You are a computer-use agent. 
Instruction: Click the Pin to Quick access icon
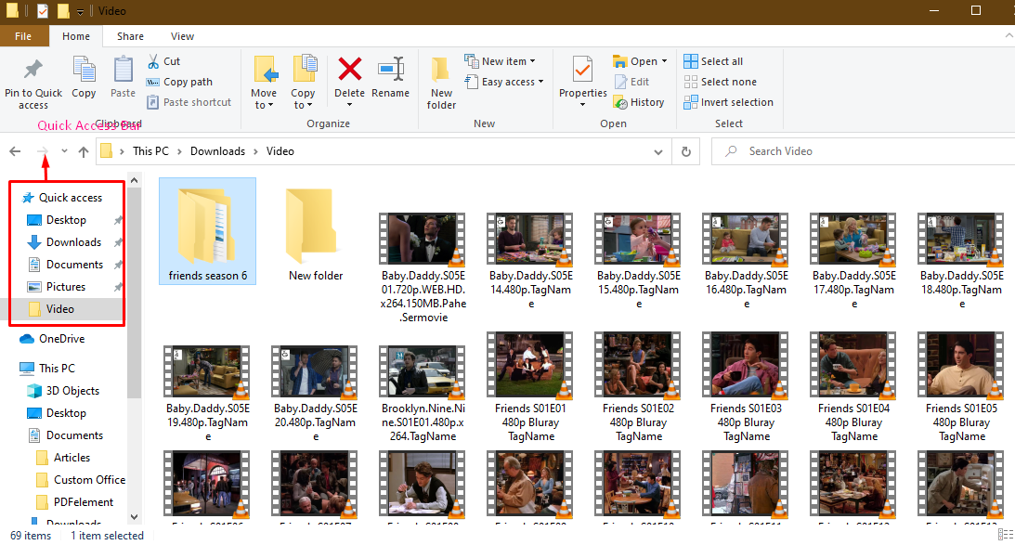33,71
